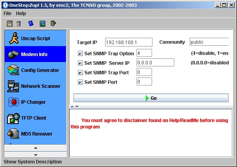Screen dimensions: 237x167
Task: Open the Config Generator icon
Action: 13,70
